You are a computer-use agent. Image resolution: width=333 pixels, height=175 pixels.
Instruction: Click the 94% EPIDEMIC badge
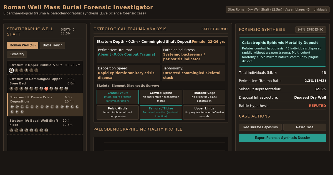(x=311, y=30)
